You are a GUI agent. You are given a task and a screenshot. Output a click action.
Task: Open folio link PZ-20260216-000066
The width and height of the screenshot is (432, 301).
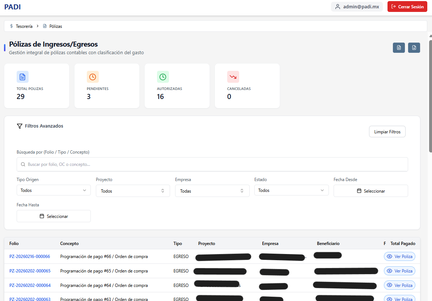30,257
